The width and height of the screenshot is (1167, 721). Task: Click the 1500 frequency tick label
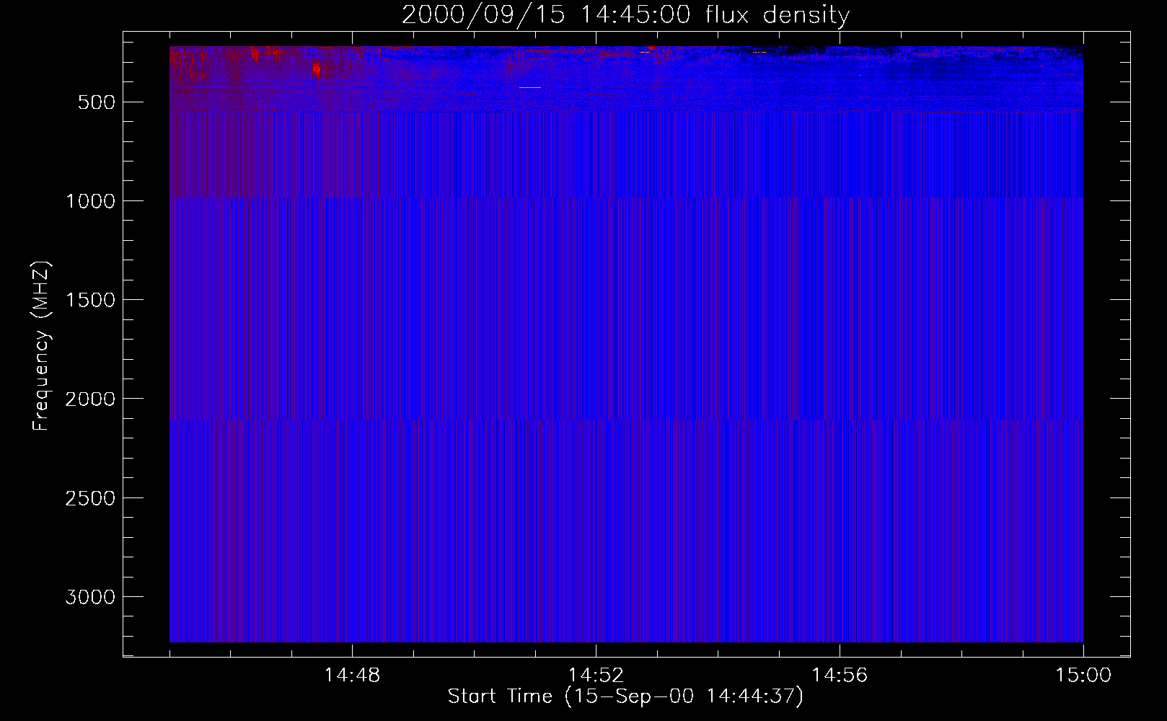click(x=90, y=300)
